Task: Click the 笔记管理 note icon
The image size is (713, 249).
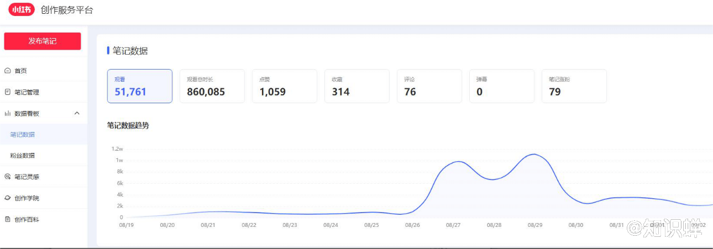Action: pos(8,92)
